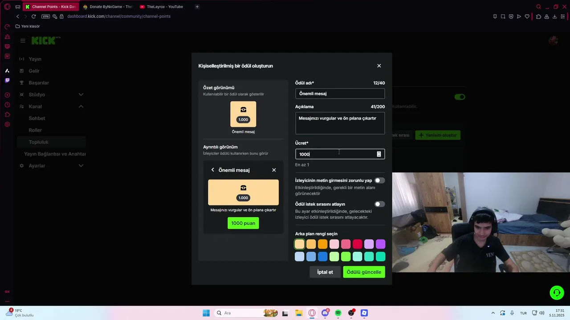Open the Windows Start menu
Image resolution: width=570 pixels, height=320 pixels.
click(x=206, y=313)
